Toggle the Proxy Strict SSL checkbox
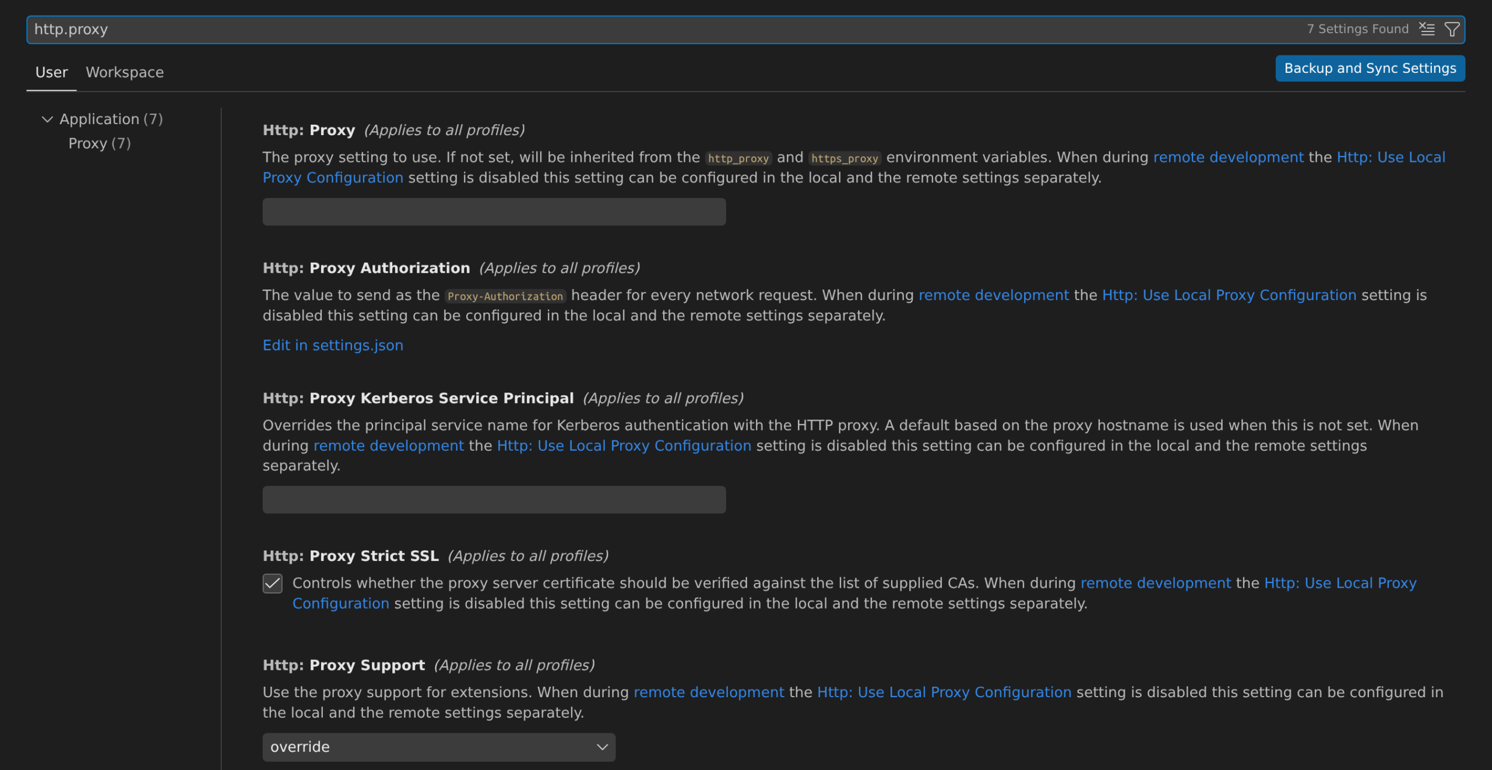This screenshot has height=770, width=1492. 272,583
